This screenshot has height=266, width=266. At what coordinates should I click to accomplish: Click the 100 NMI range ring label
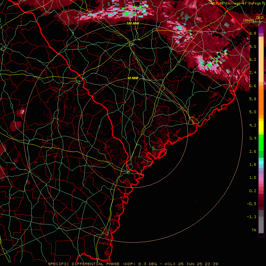click(x=133, y=23)
